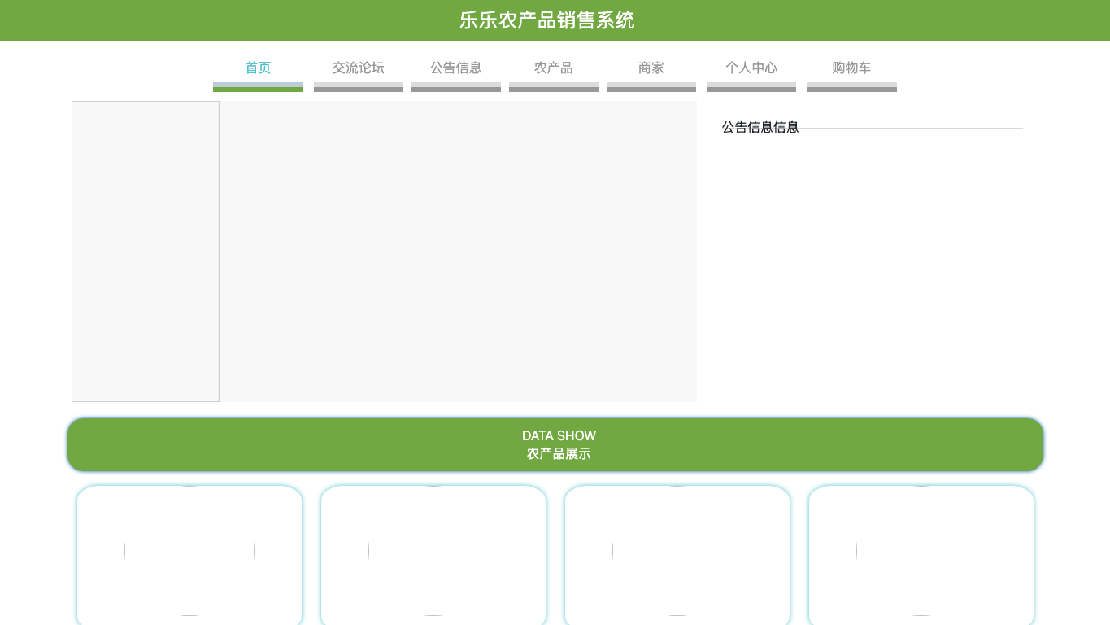Switch to the 商家 tab
Screen dimensions: 1110x625
point(651,68)
